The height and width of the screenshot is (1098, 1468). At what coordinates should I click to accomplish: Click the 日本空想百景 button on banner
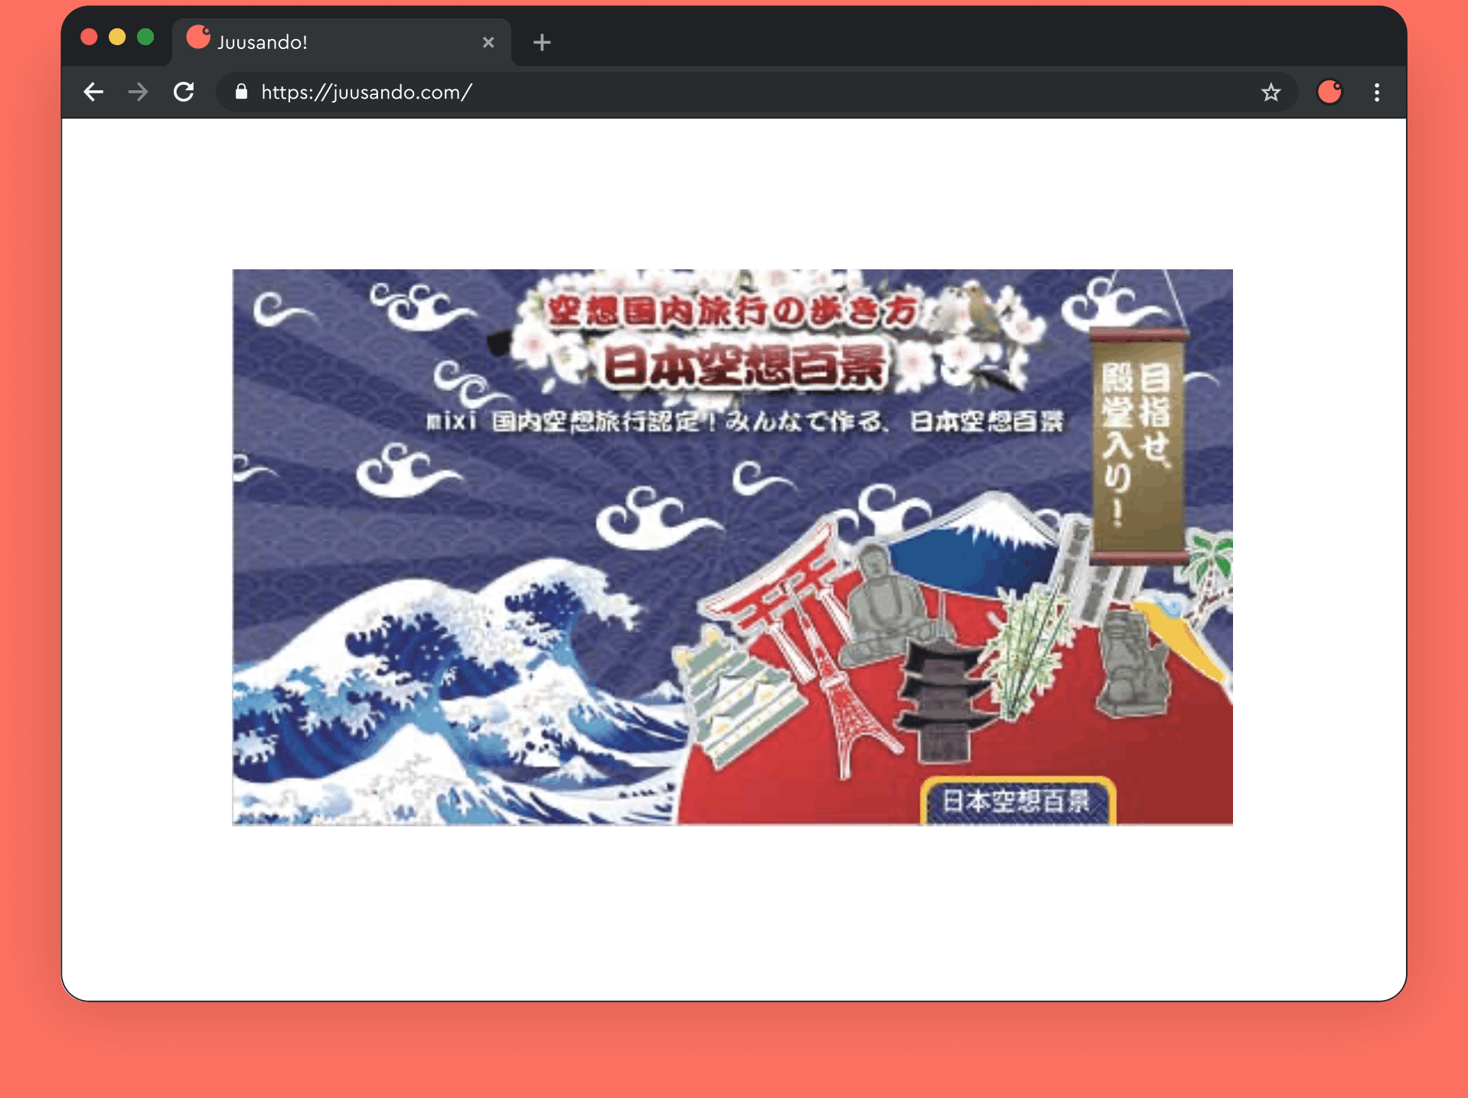point(1016,801)
